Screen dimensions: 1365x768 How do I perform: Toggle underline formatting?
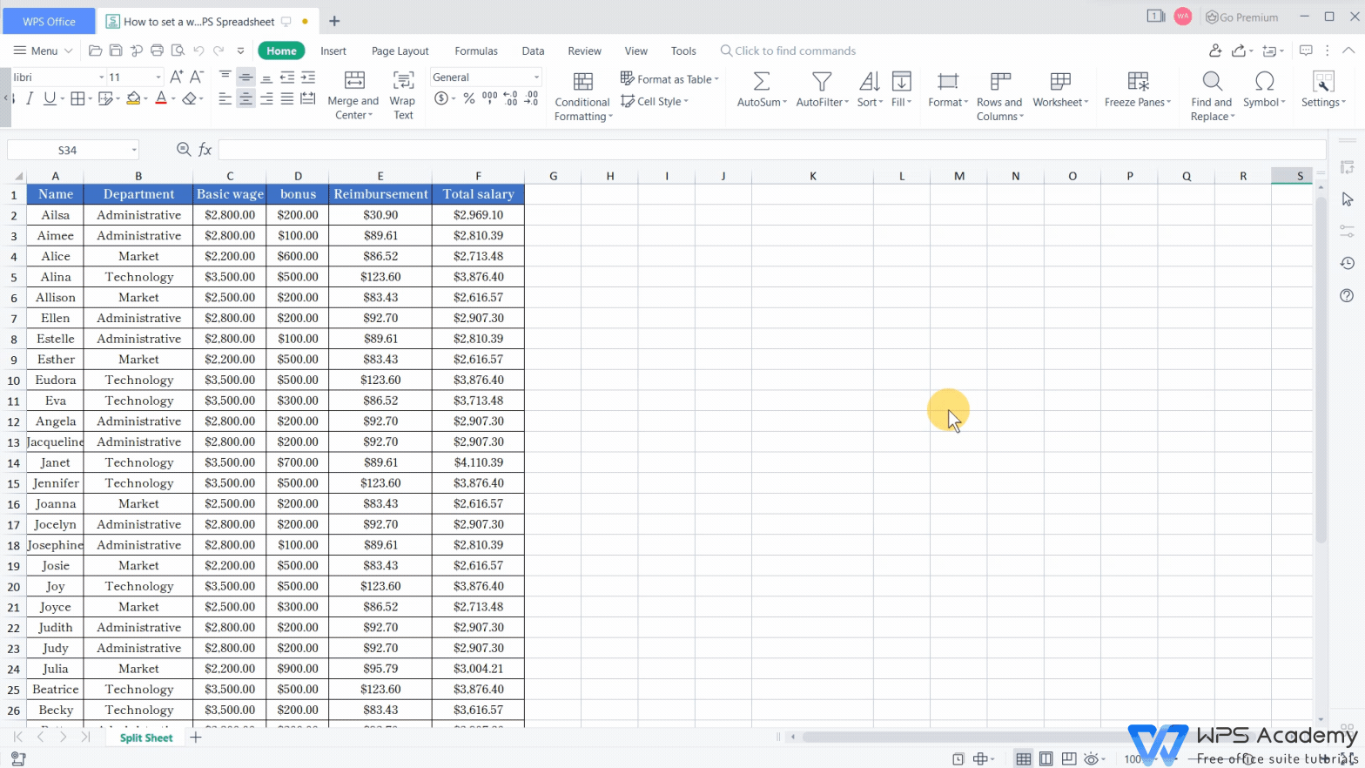coord(50,98)
